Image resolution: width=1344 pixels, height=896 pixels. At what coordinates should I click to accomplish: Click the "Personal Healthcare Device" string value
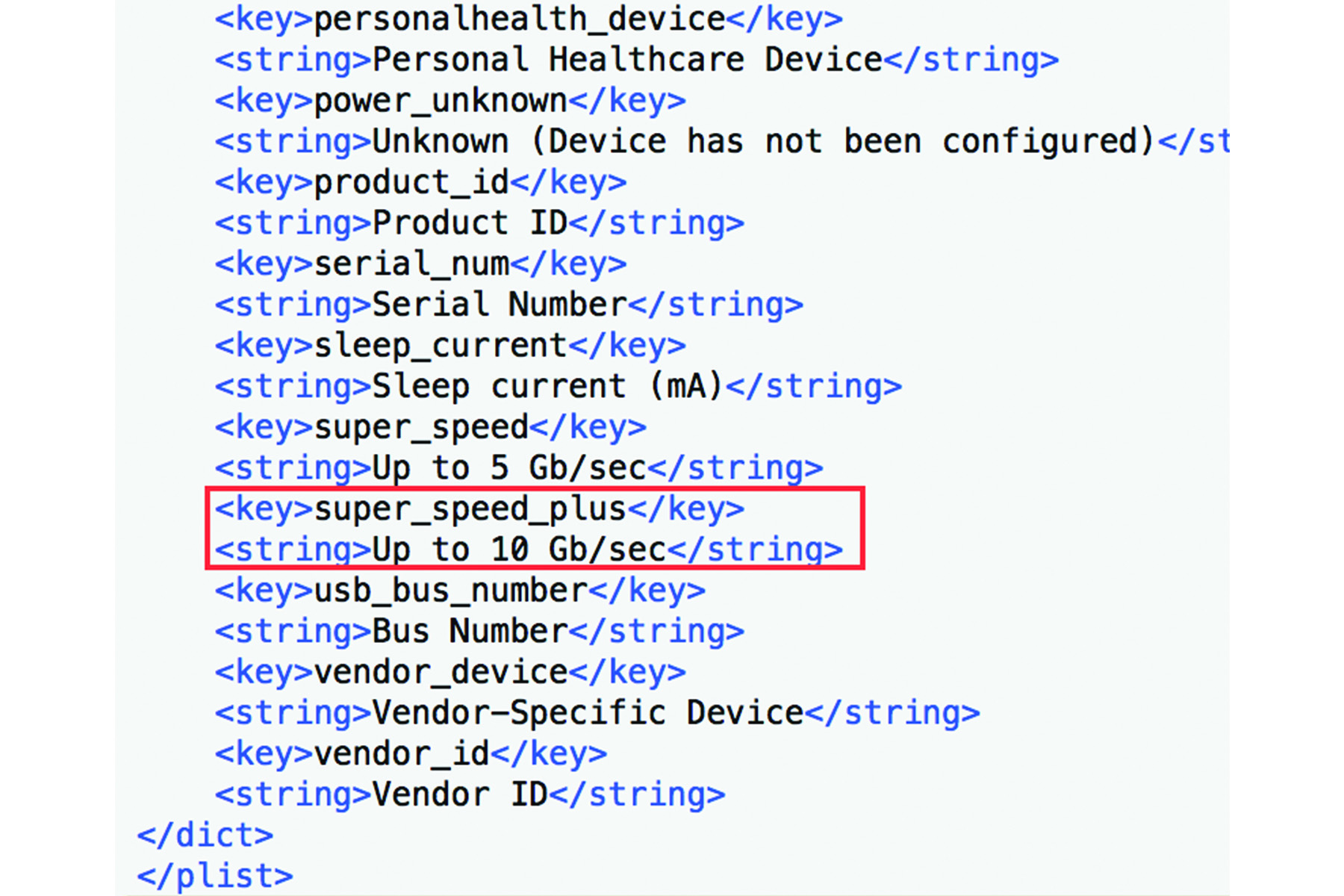[x=626, y=60]
